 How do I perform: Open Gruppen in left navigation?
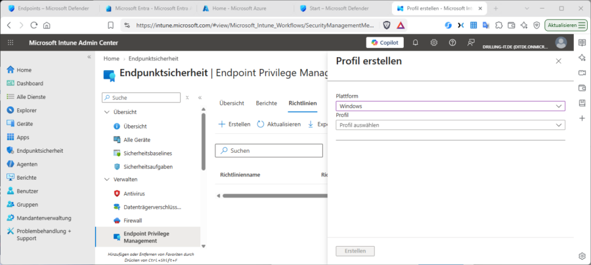click(22, 205)
